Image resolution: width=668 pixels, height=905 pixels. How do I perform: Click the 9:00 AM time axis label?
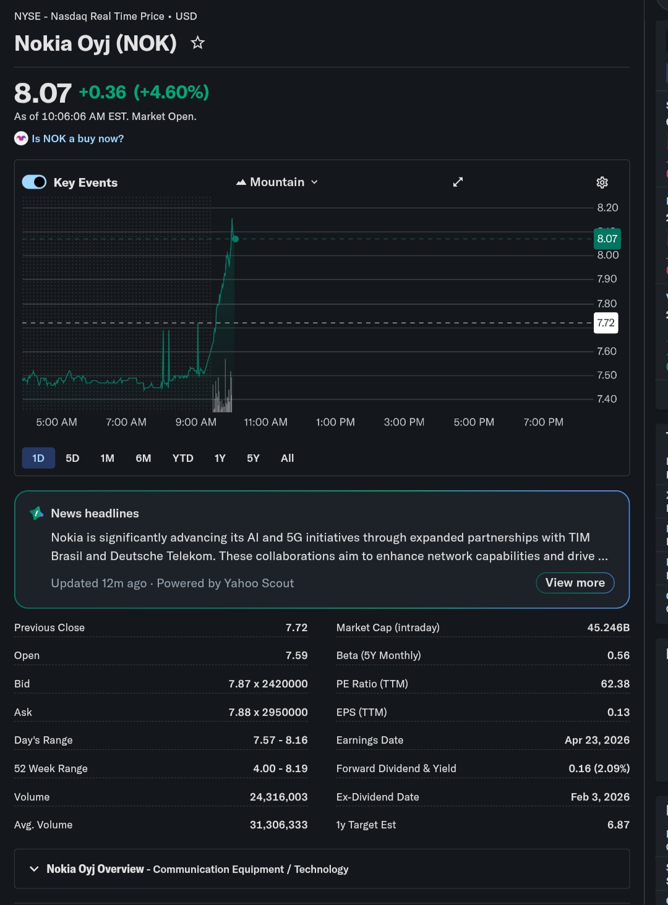[195, 422]
